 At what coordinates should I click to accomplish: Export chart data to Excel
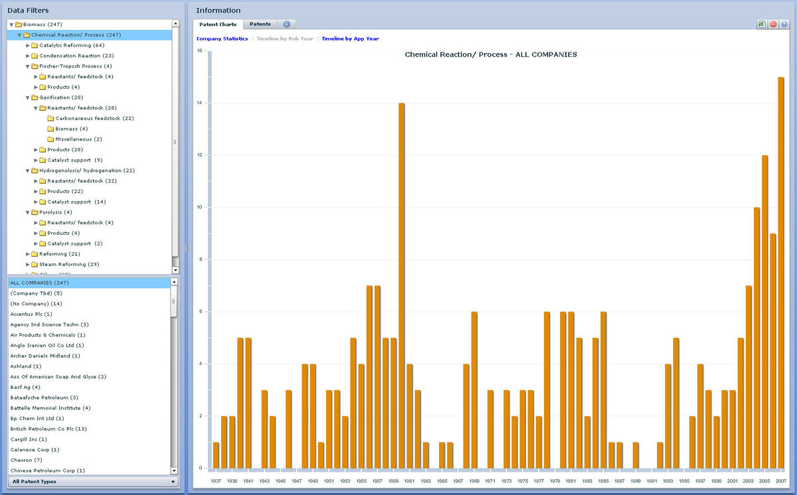(761, 24)
